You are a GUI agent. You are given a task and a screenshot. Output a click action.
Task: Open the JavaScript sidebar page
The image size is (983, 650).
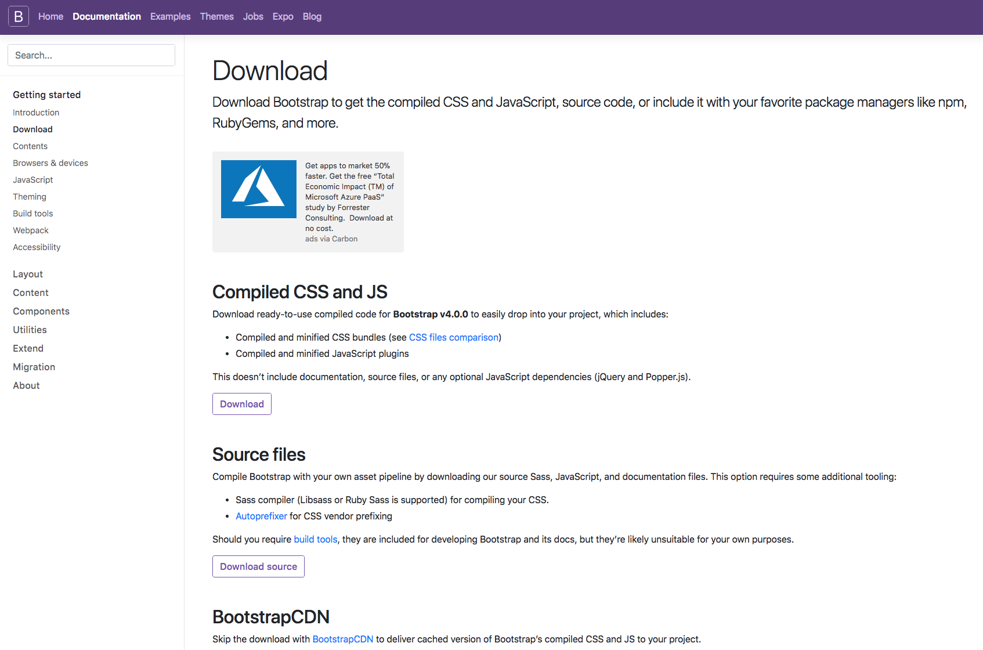click(32, 180)
